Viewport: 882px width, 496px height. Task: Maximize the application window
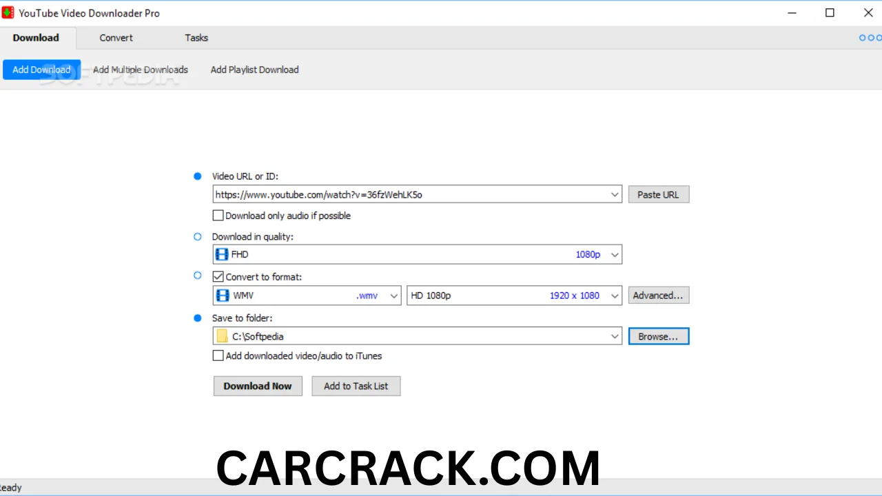830,13
